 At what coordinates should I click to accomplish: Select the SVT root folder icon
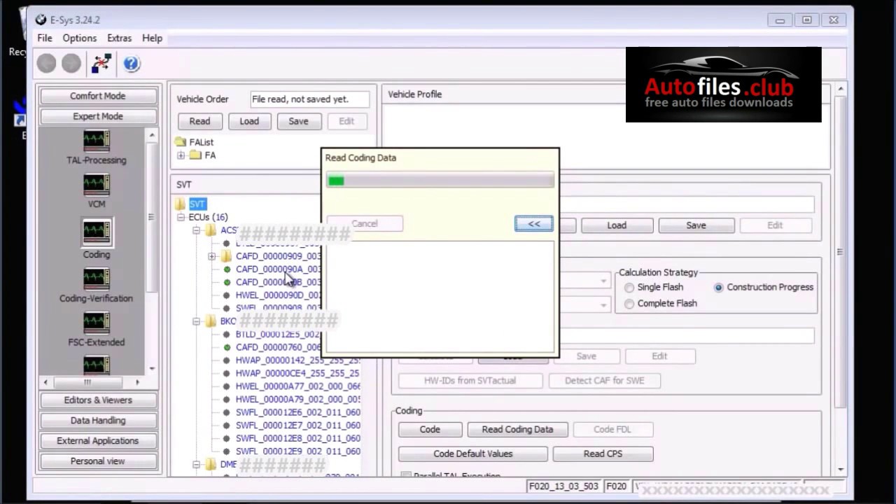181,204
